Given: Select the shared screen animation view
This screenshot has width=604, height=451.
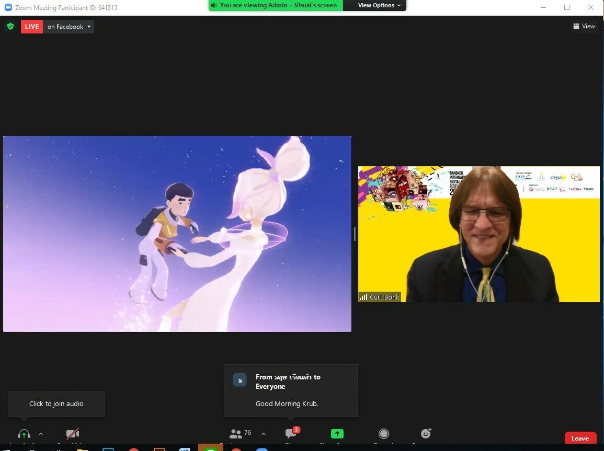Looking at the screenshot, I should [x=177, y=234].
